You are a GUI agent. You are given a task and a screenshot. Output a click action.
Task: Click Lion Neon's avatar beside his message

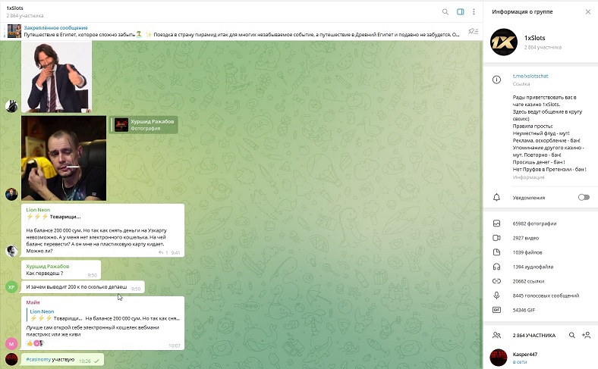pyautogui.click(x=11, y=251)
